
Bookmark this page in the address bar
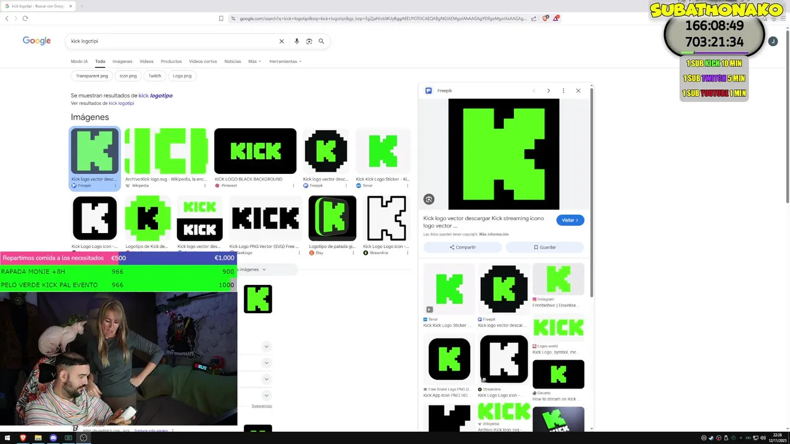click(221, 18)
